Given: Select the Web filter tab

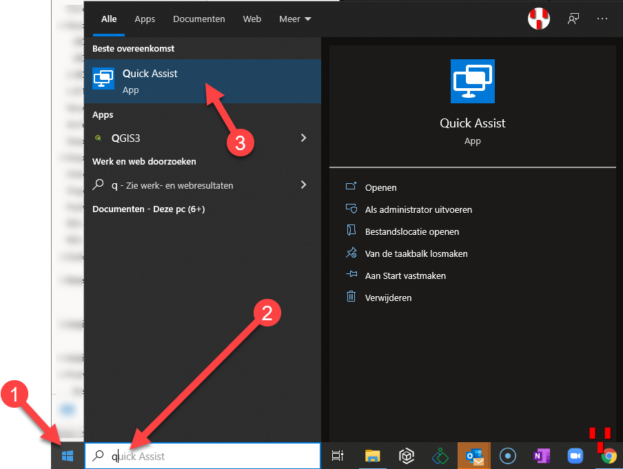Looking at the screenshot, I should point(252,19).
